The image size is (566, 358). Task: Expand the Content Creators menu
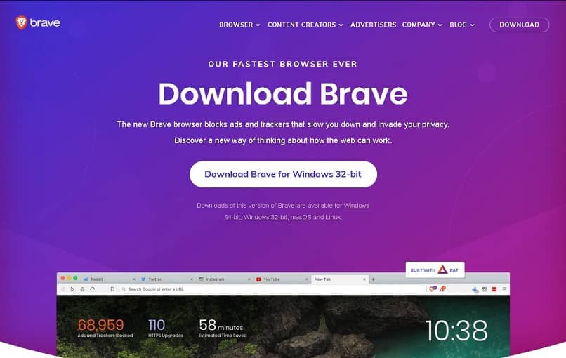[305, 25]
